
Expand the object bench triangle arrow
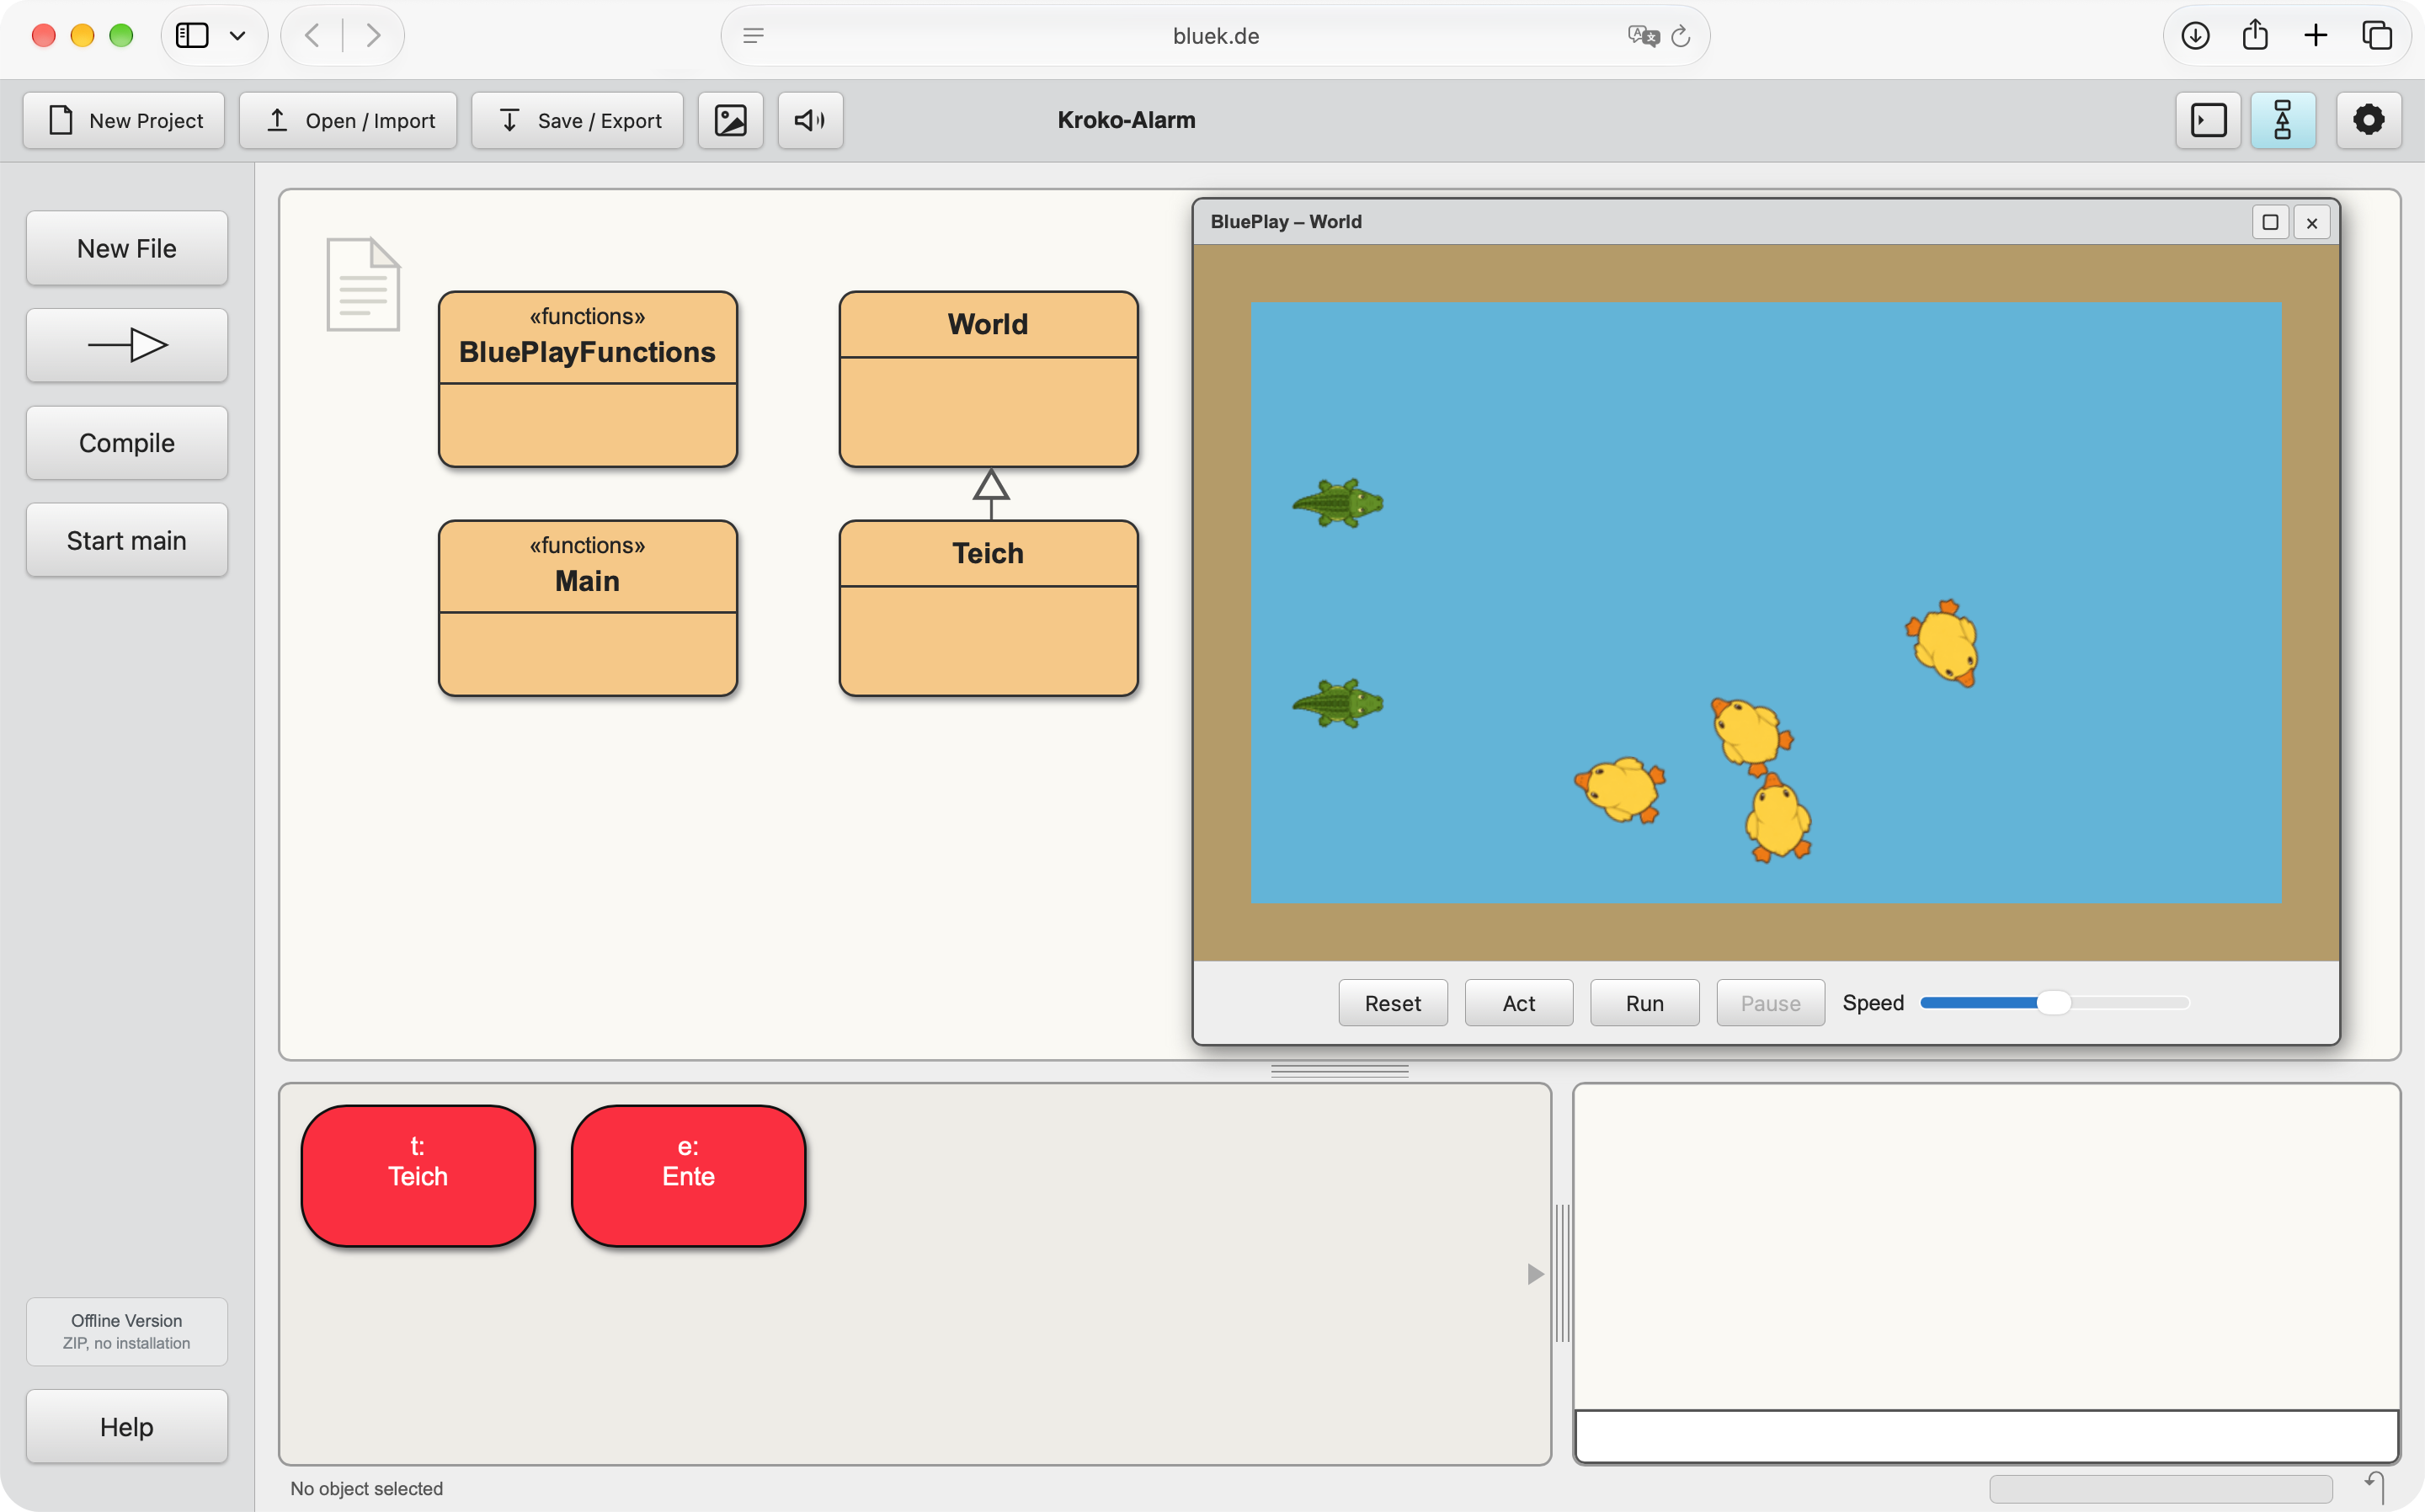(x=1536, y=1274)
